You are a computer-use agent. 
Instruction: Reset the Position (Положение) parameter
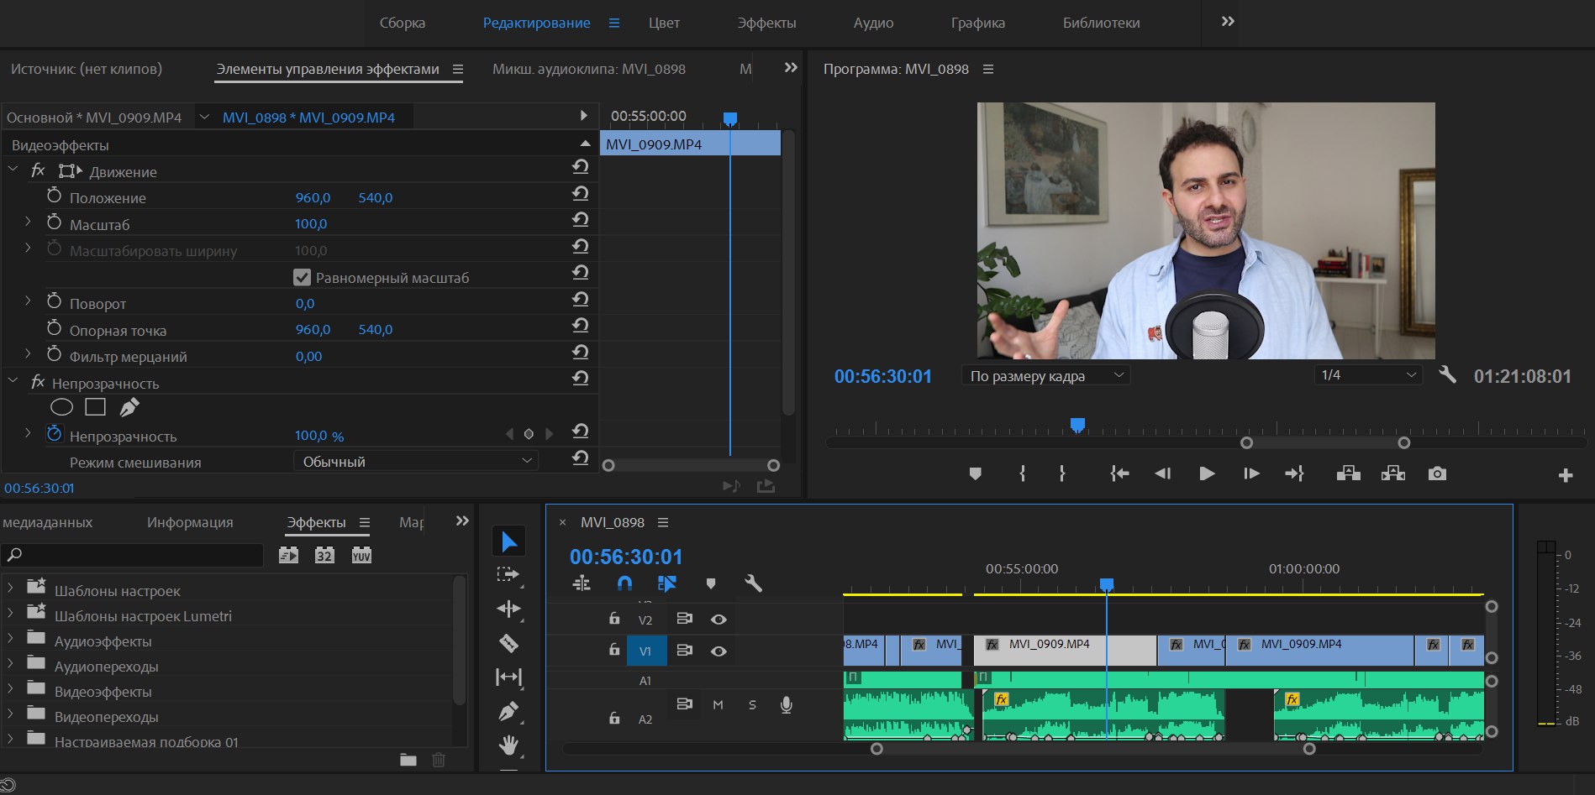580,194
